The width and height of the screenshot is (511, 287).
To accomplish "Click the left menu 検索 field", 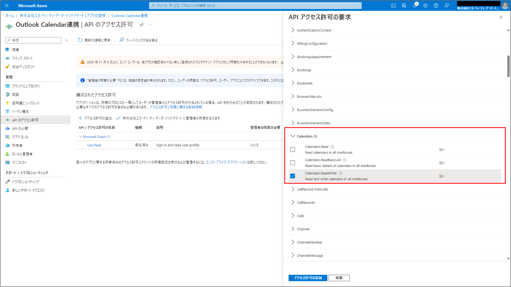I will 33,40.
